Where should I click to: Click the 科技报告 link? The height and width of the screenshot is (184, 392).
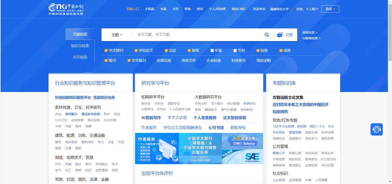[x=238, y=60]
